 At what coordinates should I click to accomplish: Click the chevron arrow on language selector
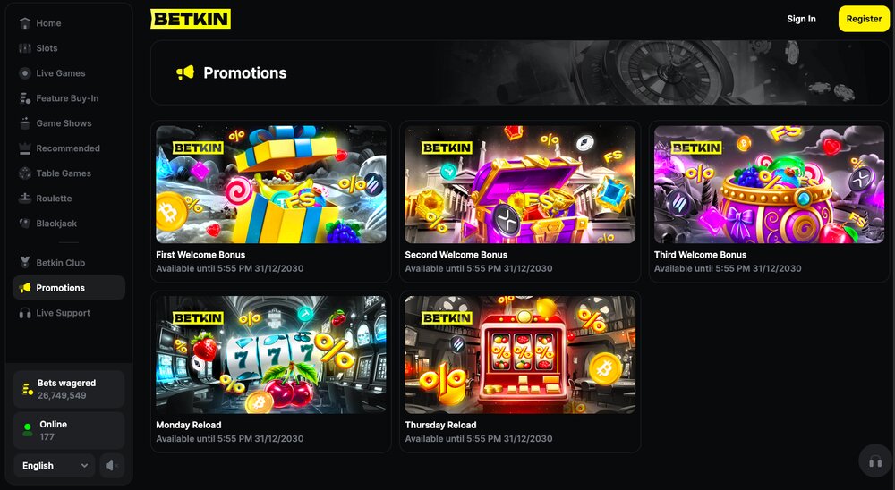coord(84,466)
